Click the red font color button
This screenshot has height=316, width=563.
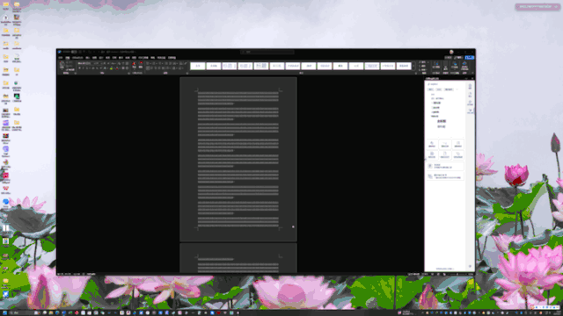point(117,68)
